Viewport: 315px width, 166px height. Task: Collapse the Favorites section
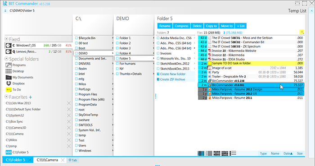click(6, 97)
